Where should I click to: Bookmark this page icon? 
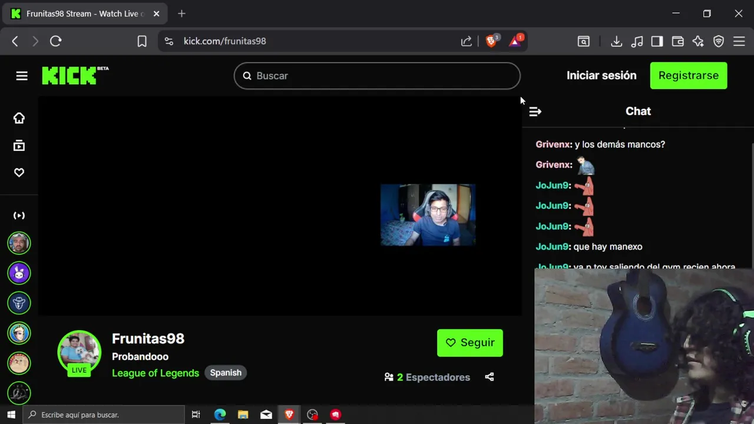point(142,41)
